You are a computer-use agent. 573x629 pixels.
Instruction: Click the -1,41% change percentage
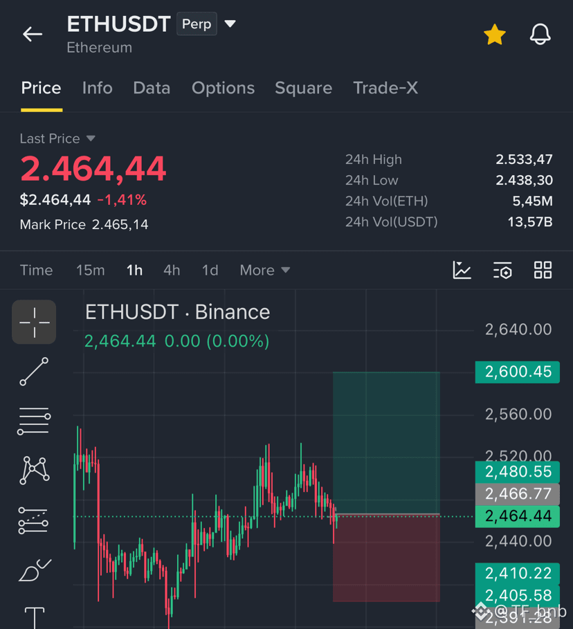point(122,200)
